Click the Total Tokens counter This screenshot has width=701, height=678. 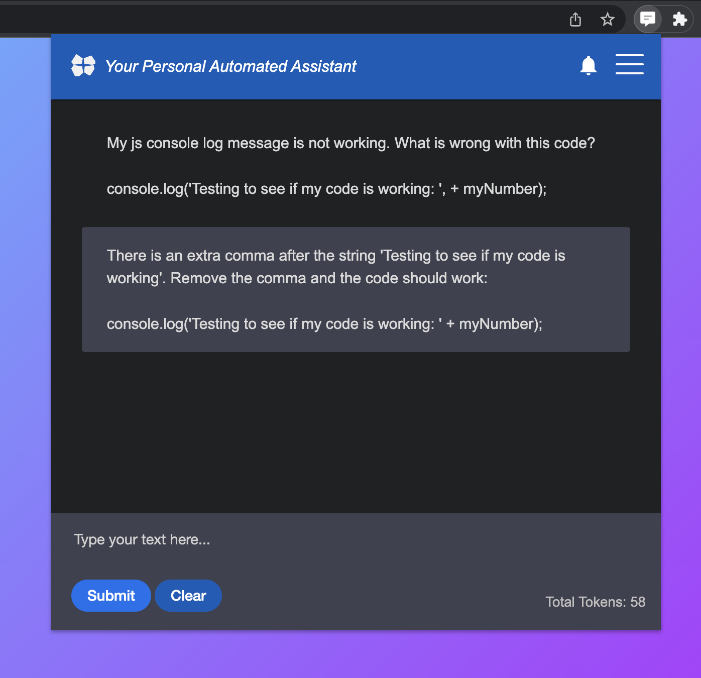[596, 602]
